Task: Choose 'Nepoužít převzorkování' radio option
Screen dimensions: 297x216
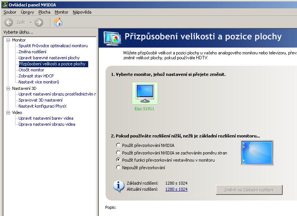Action: pos(119,167)
